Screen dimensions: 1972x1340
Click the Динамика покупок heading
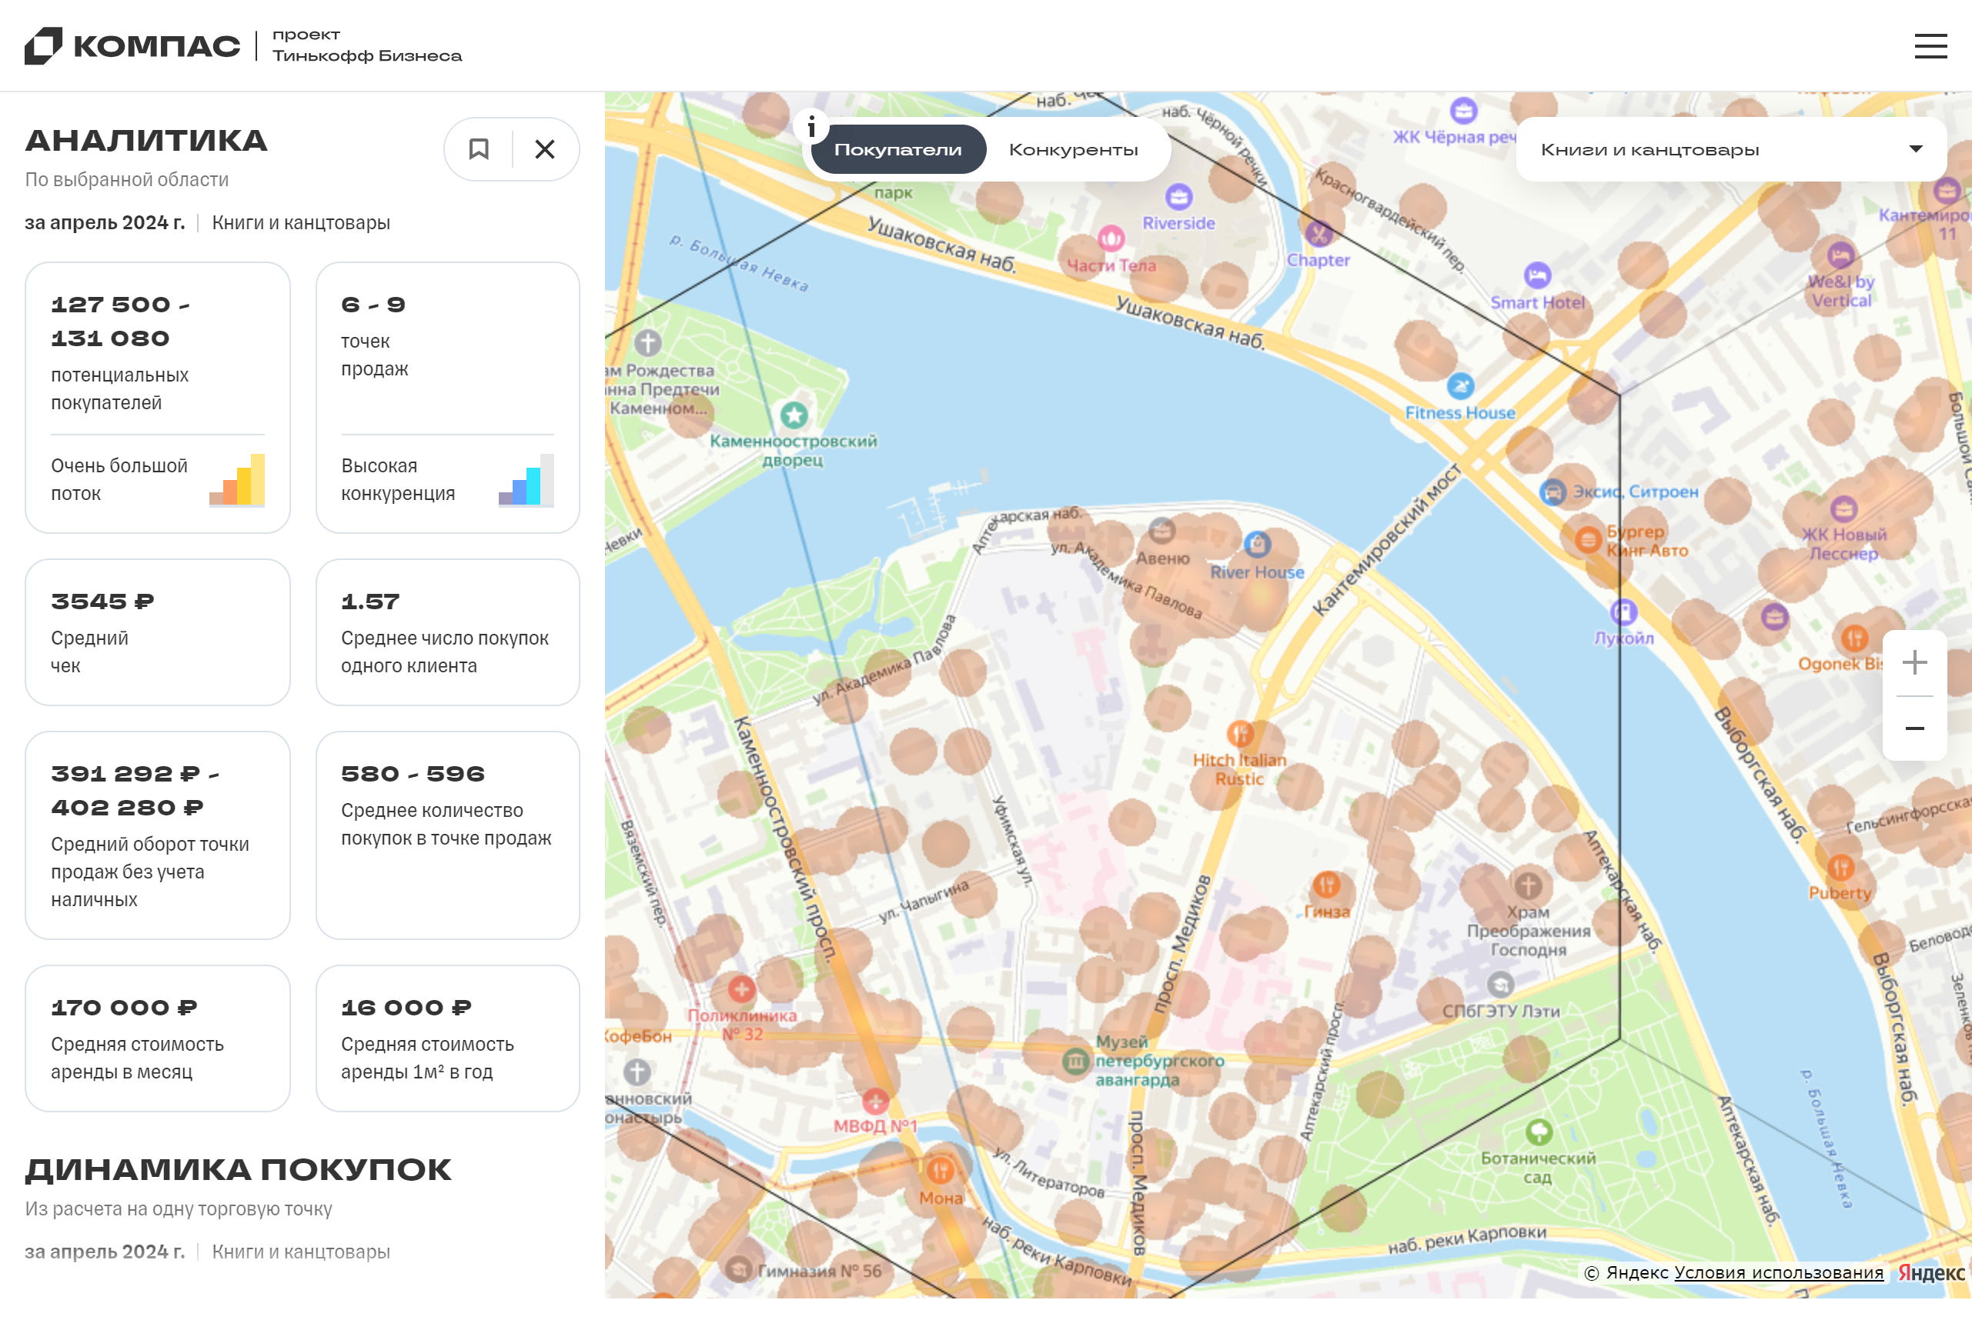pos(239,1170)
